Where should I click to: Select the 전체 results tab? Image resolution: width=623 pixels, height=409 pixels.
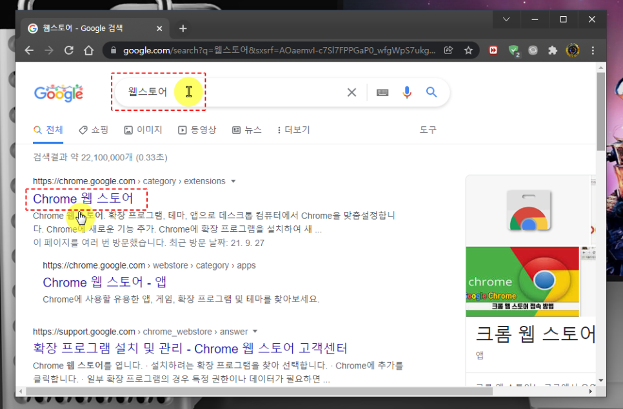click(x=48, y=130)
